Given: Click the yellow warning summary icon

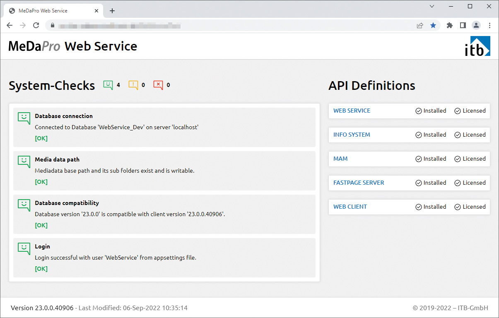Looking at the screenshot, I should [x=133, y=85].
